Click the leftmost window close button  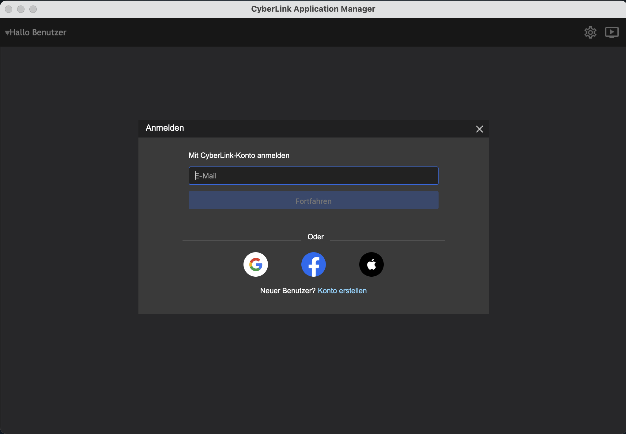click(x=9, y=9)
